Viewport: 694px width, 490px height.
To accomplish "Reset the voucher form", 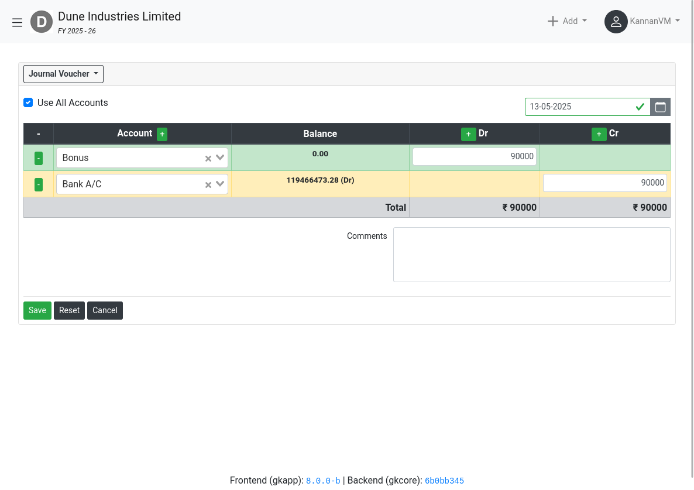I will coord(69,310).
